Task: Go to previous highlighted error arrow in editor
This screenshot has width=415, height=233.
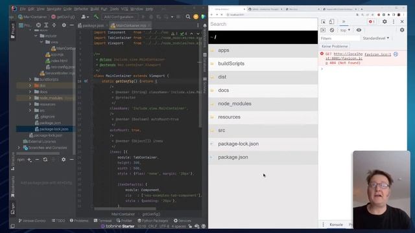Action: tap(192, 34)
